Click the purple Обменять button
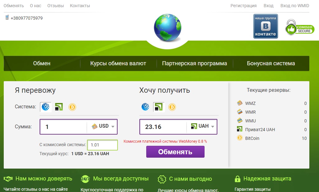 [175, 152]
